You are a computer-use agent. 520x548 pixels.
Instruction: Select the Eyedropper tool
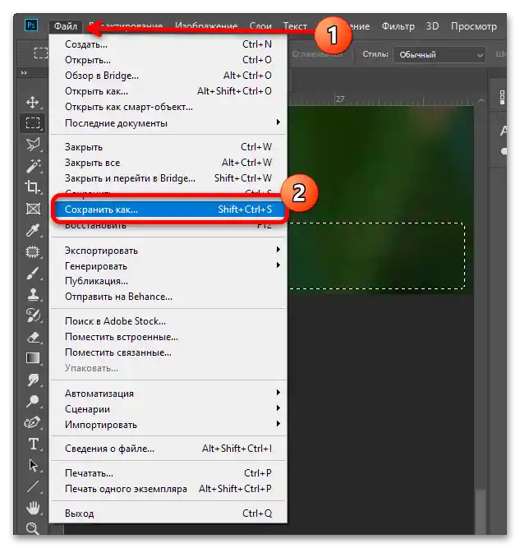point(33,230)
